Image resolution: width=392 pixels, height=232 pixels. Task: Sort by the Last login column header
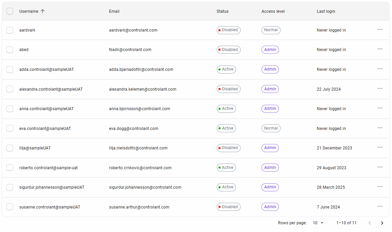click(x=326, y=11)
